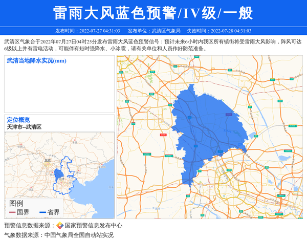Click the 发布单位 武清区气象局 text
This screenshot has width=307, height=241.
click(x=154, y=31)
